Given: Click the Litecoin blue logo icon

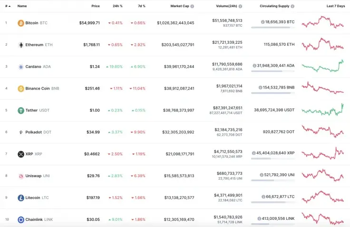Looking at the screenshot, I should (21, 197).
